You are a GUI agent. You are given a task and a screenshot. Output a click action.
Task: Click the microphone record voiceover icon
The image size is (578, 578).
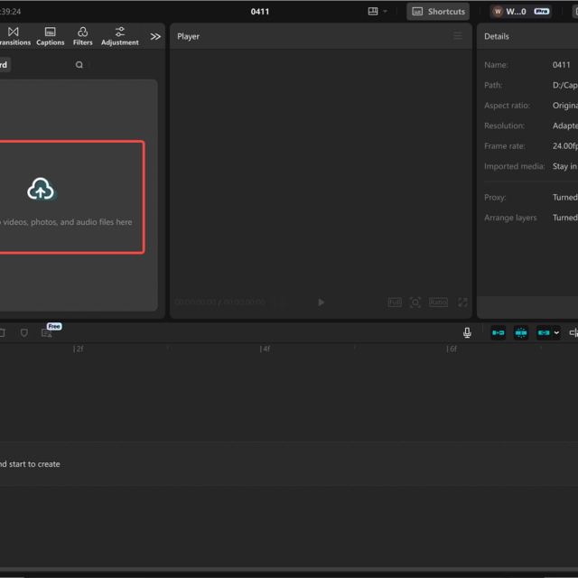[x=467, y=332]
